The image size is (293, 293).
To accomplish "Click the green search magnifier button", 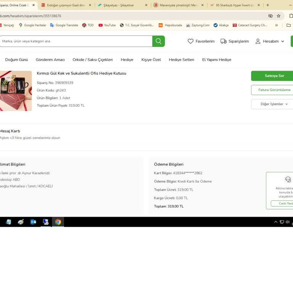I will click(158, 41).
